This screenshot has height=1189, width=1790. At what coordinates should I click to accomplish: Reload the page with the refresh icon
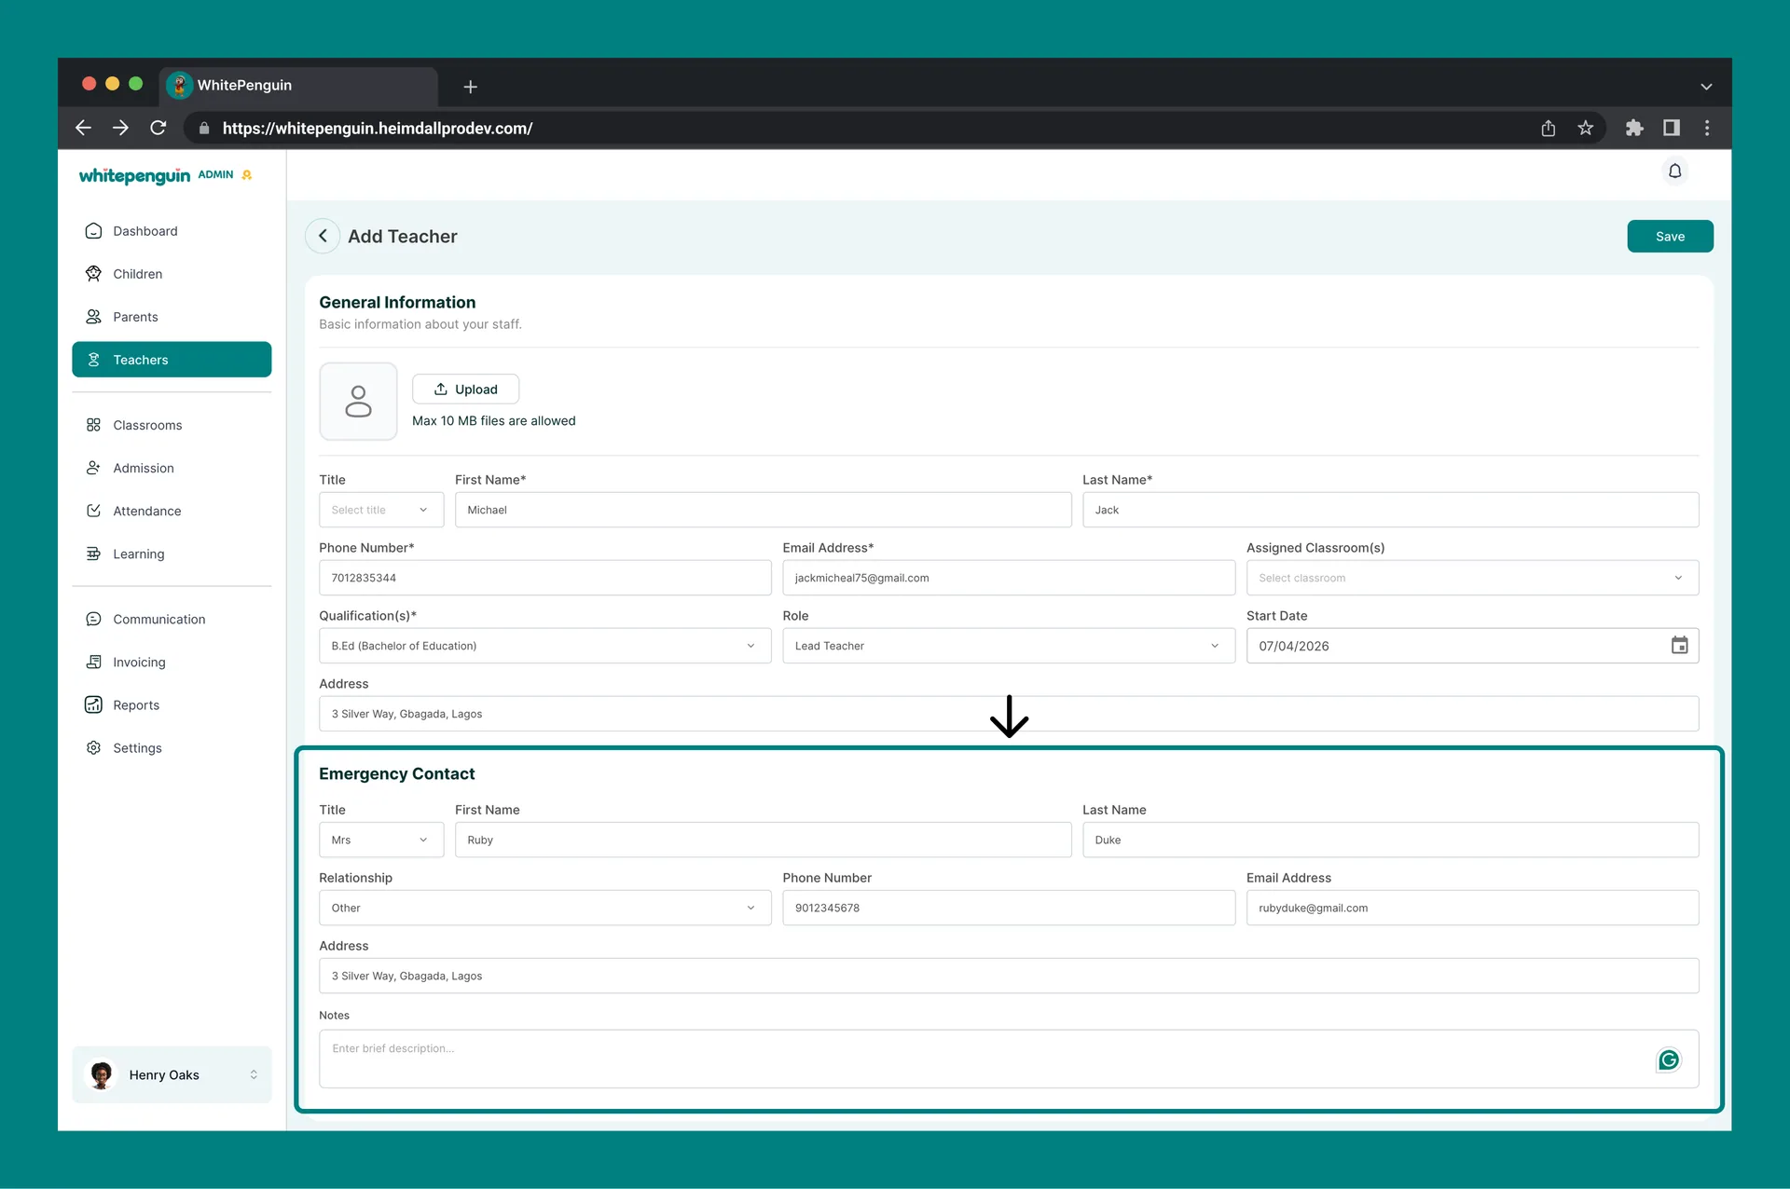[x=158, y=128]
